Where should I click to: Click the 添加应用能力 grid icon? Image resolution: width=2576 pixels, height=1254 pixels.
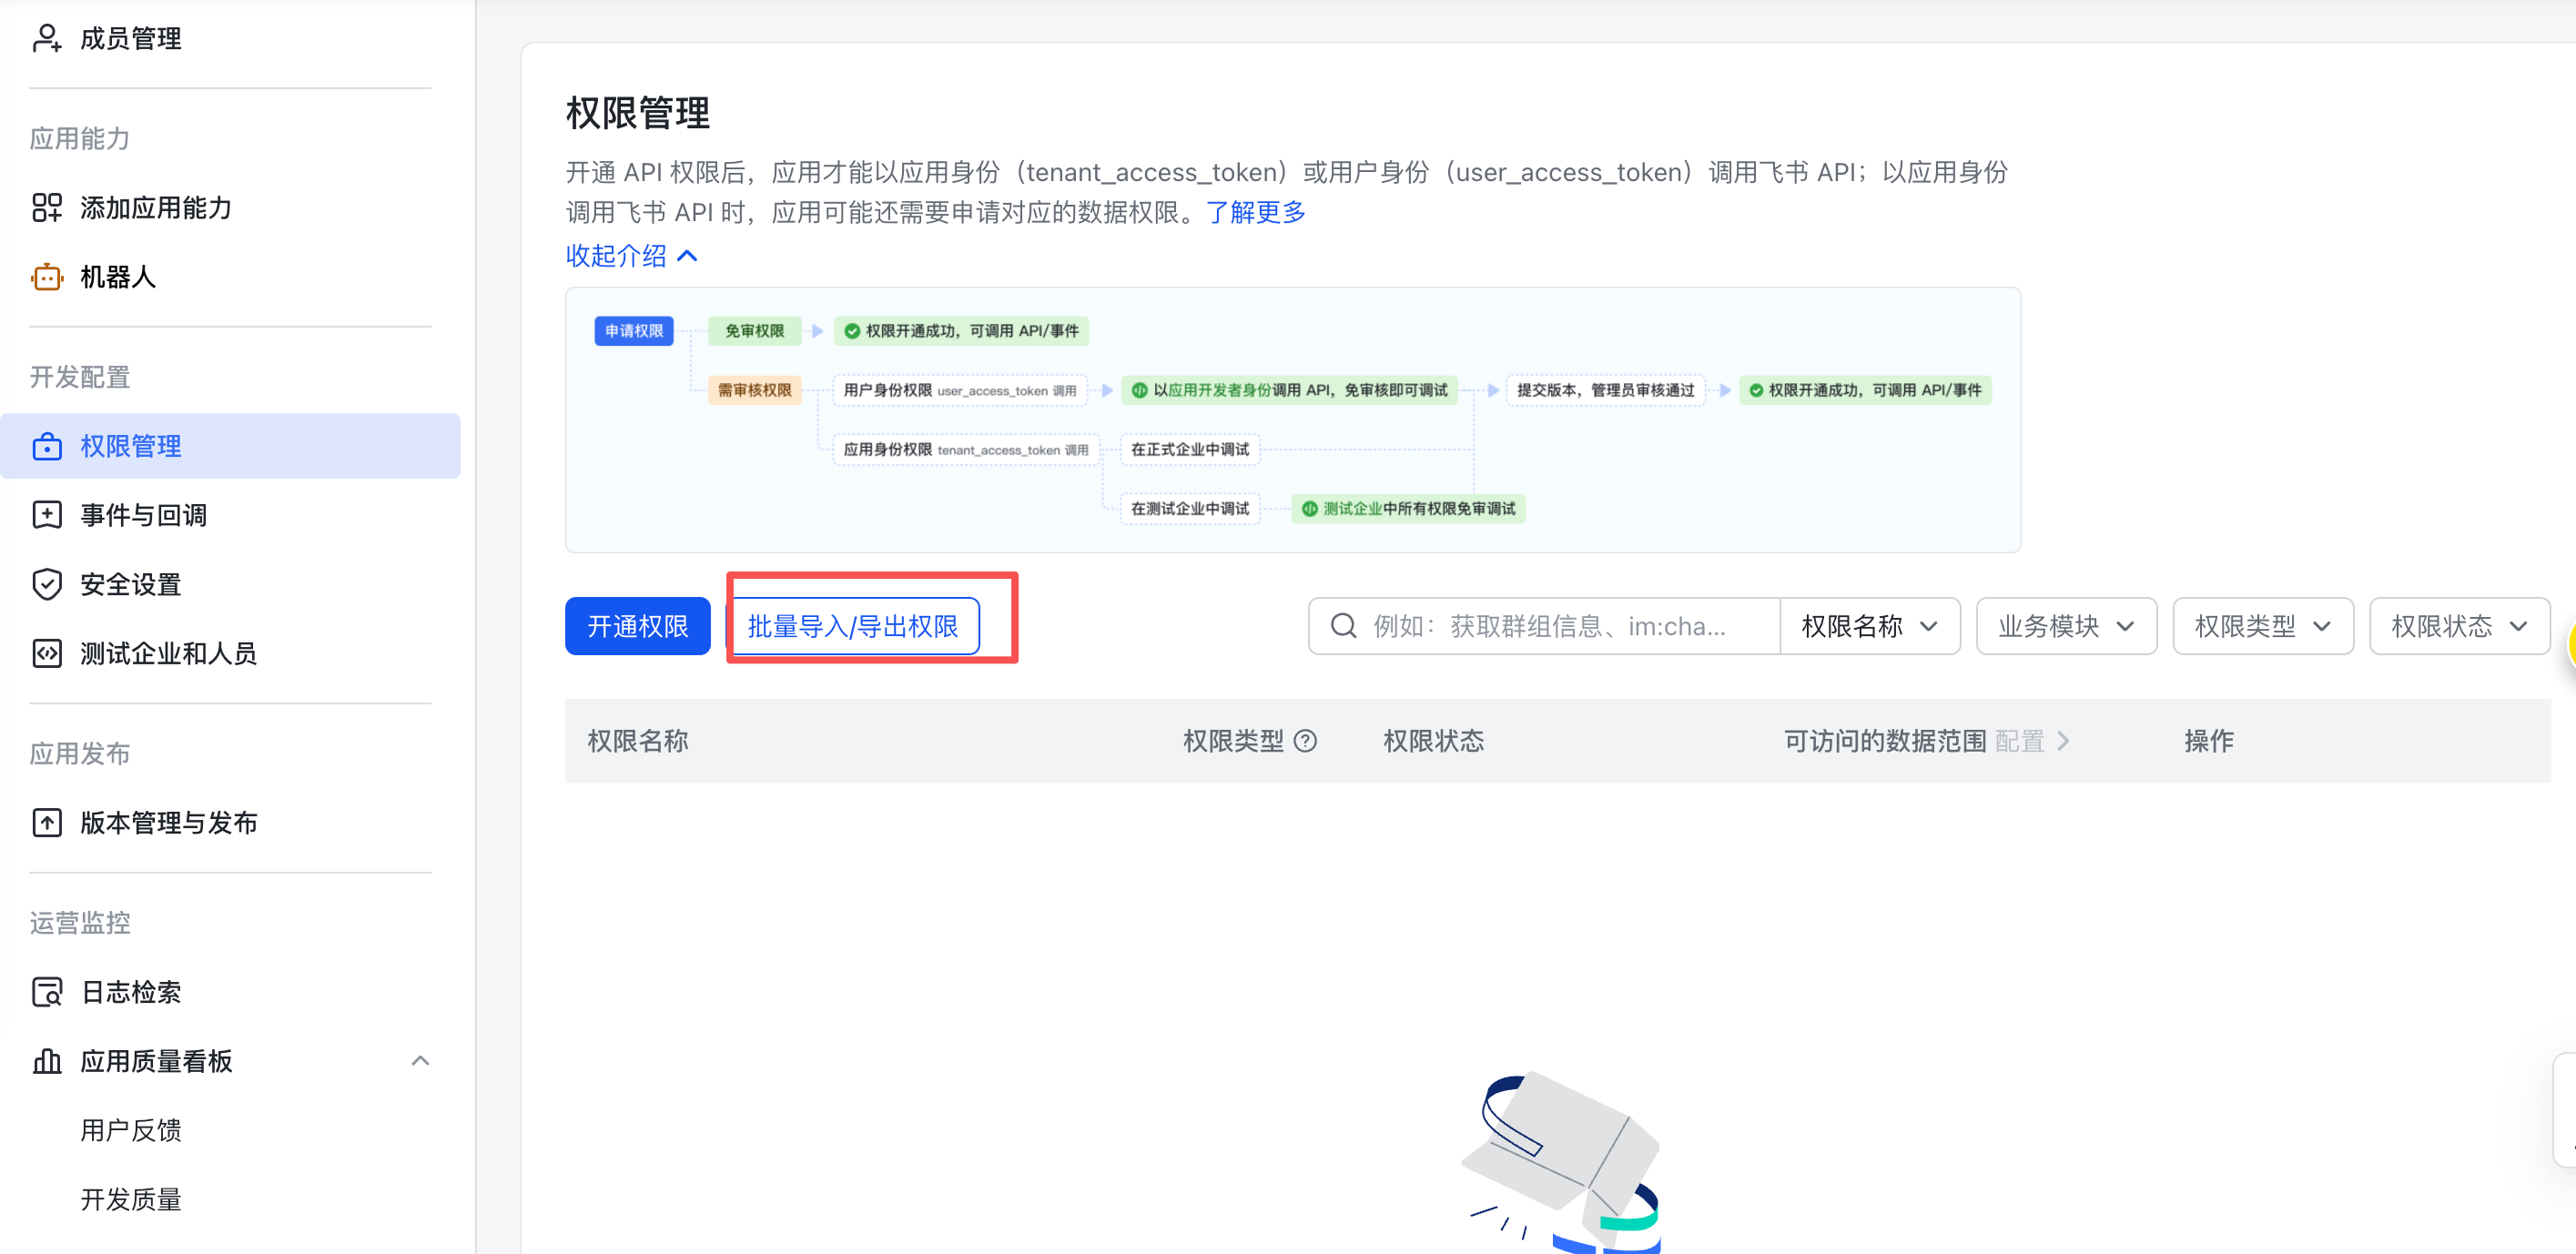(46, 207)
